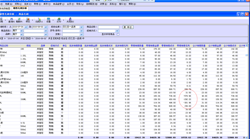
Task: Click the 关闭ESC close toolbar icon
Action: click(x=70, y=20)
